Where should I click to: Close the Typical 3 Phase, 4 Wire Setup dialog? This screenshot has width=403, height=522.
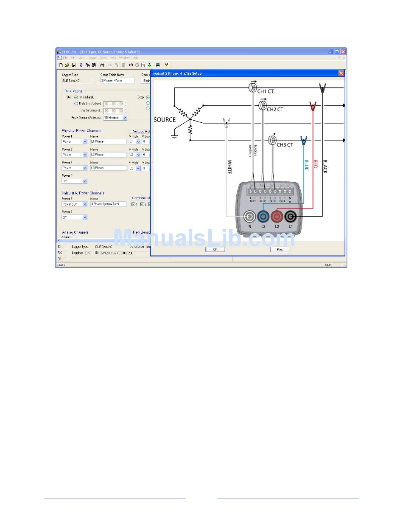tap(341, 73)
